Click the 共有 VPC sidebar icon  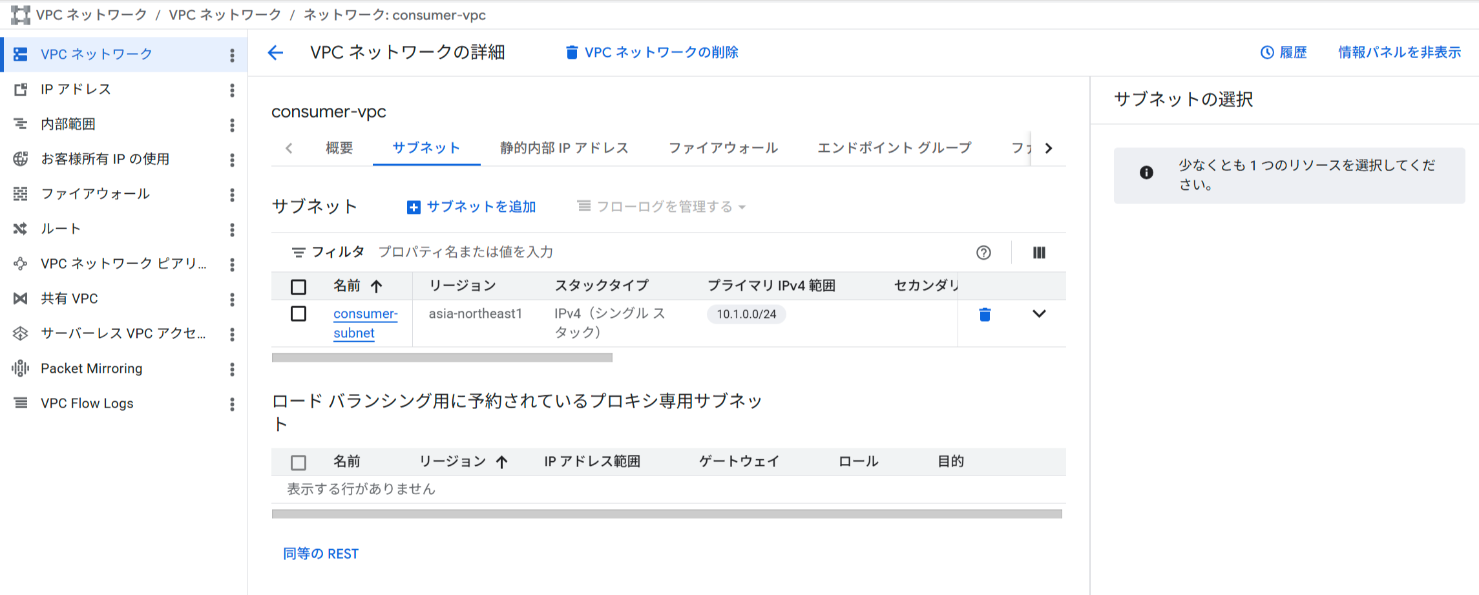pos(20,298)
